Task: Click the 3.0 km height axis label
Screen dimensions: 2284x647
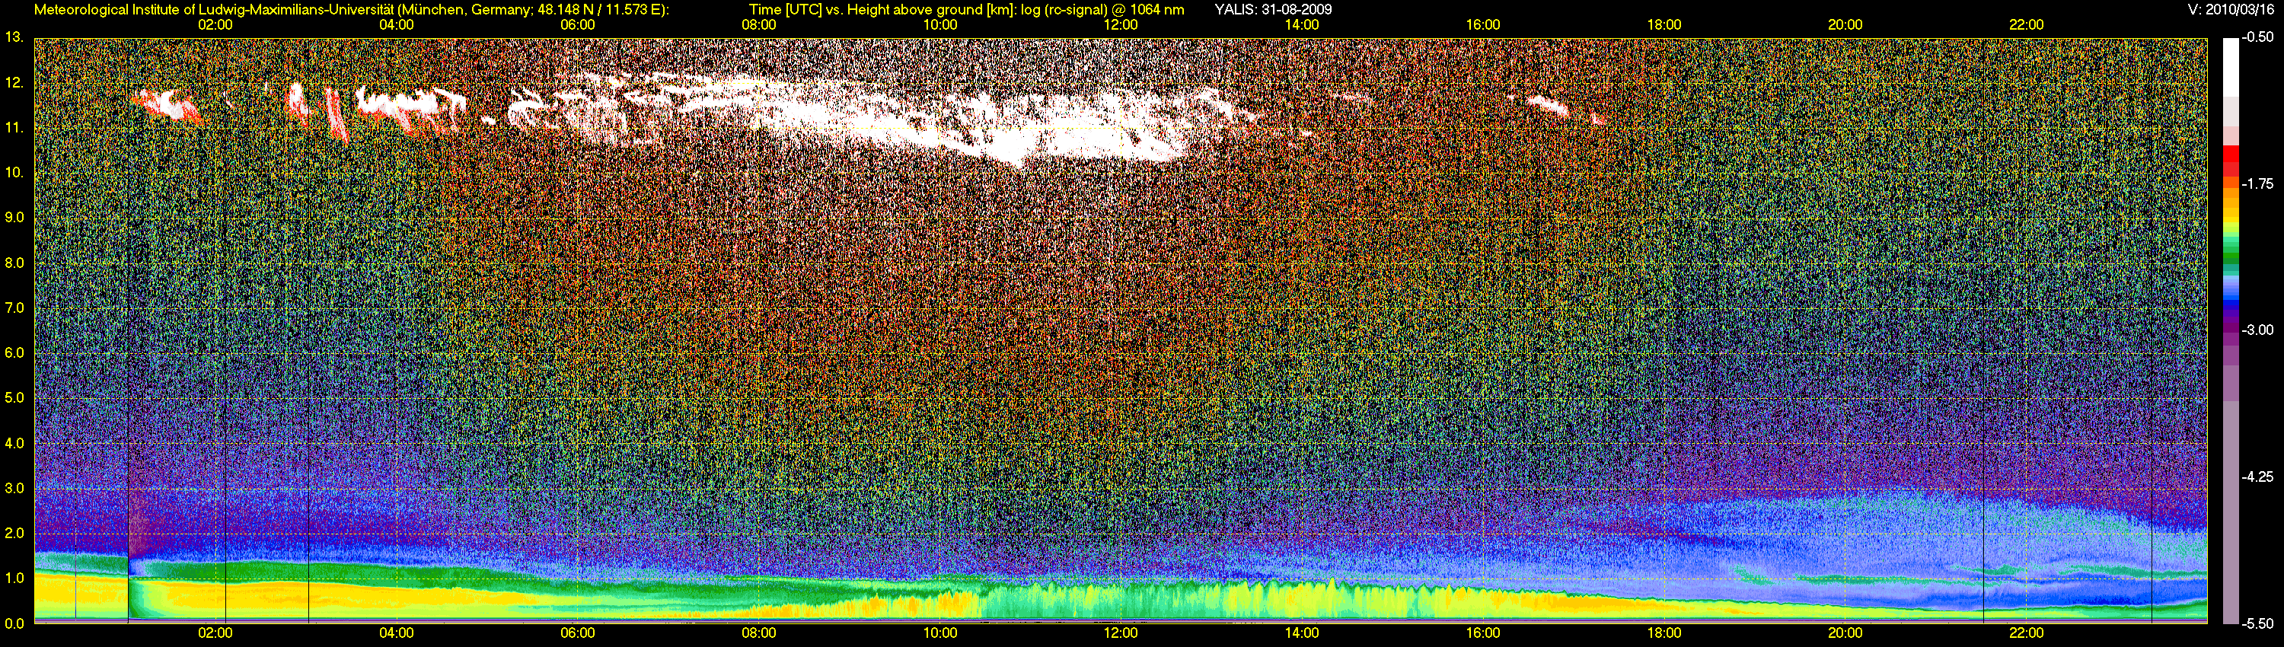Action: (x=13, y=489)
